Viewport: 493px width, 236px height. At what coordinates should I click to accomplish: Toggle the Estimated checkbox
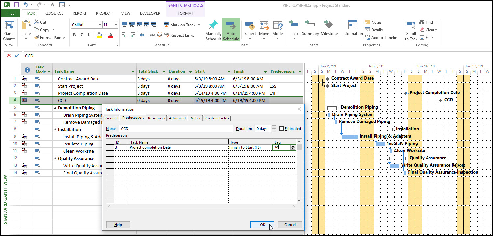pyautogui.click(x=281, y=129)
